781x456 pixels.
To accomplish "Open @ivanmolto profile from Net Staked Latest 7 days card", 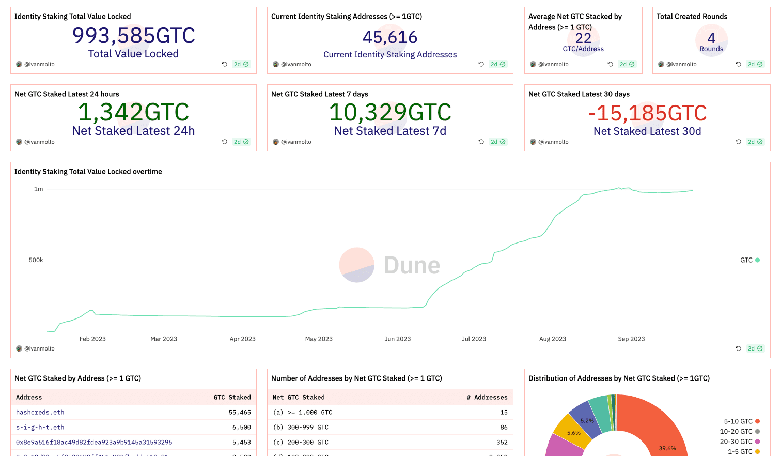I will (296, 142).
